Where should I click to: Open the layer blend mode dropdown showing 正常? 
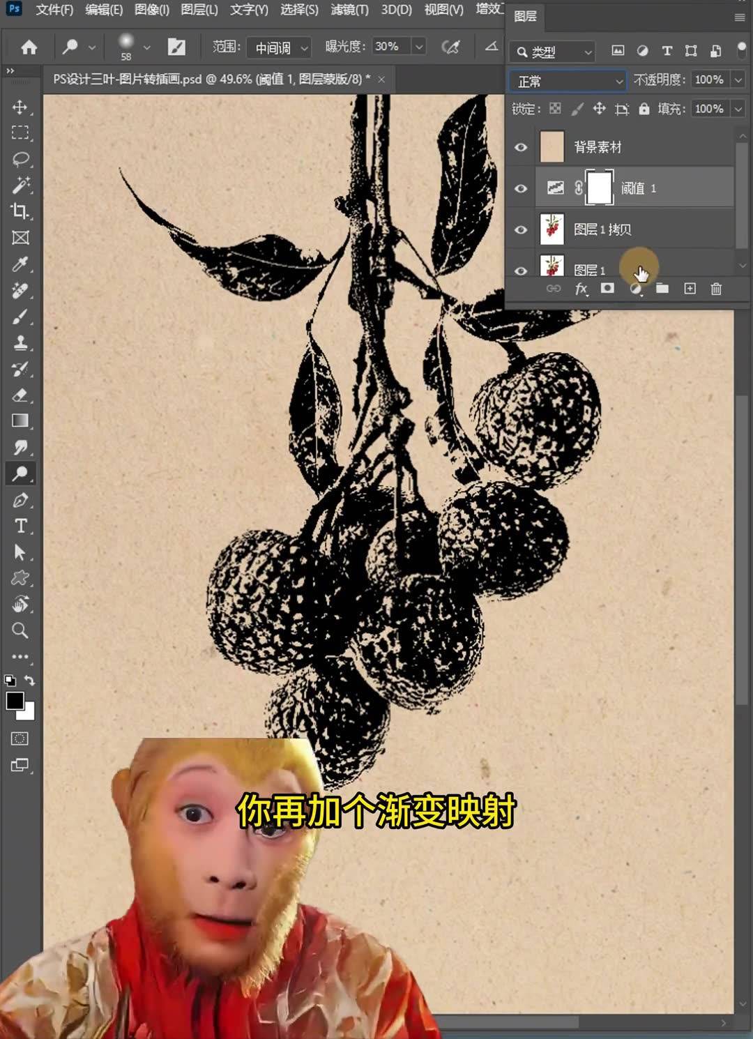point(566,80)
